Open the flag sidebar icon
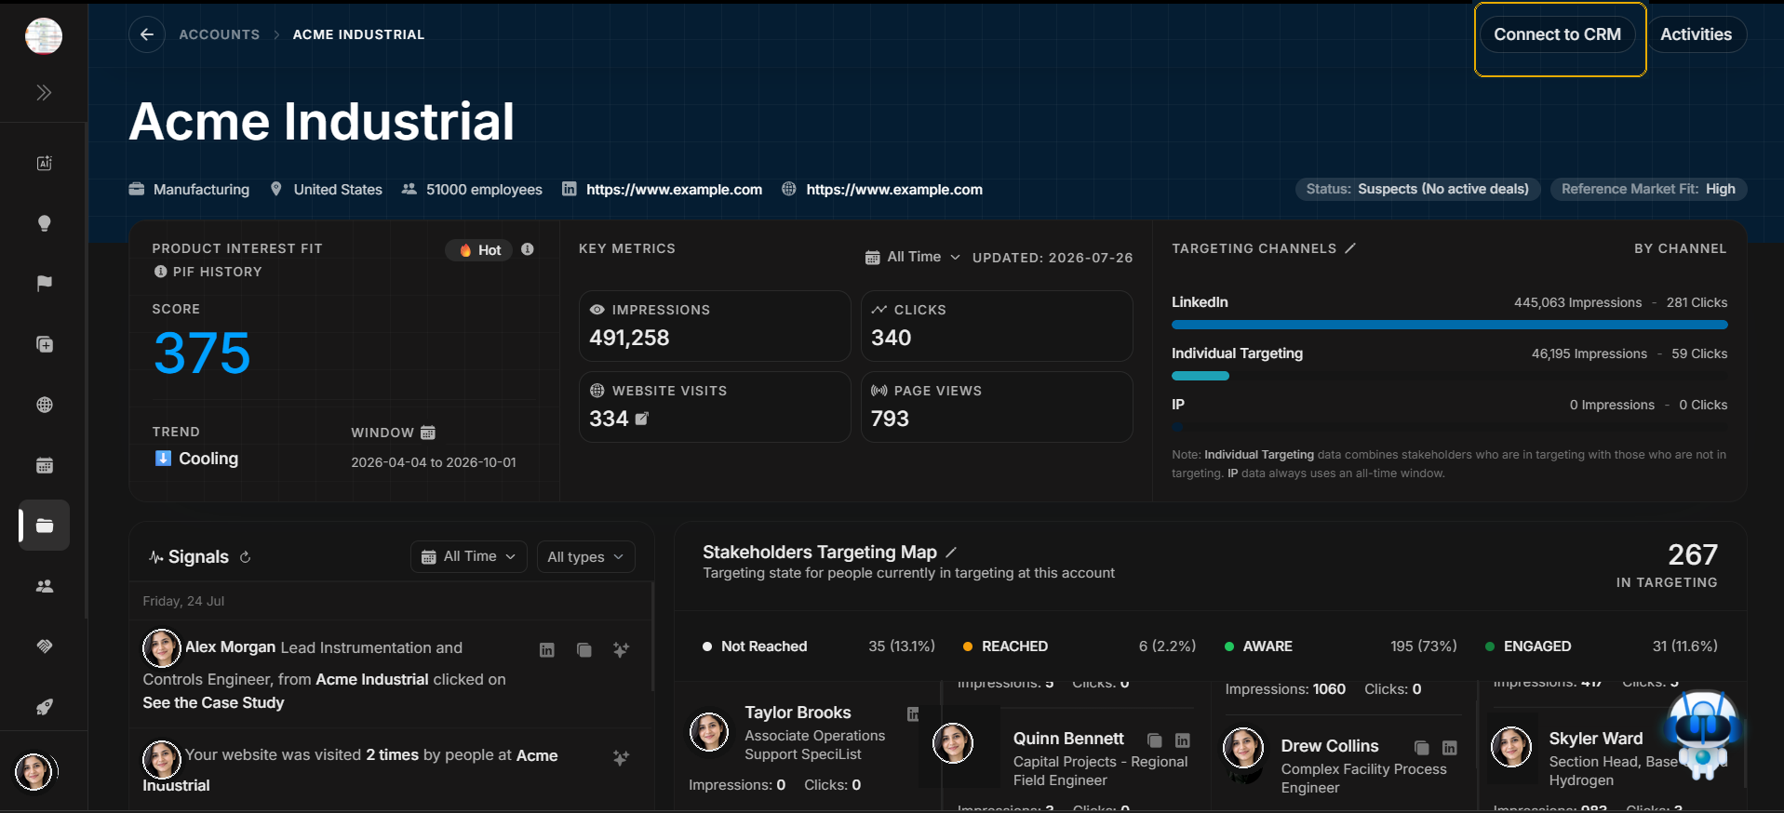Image resolution: width=1784 pixels, height=813 pixels. [x=44, y=284]
